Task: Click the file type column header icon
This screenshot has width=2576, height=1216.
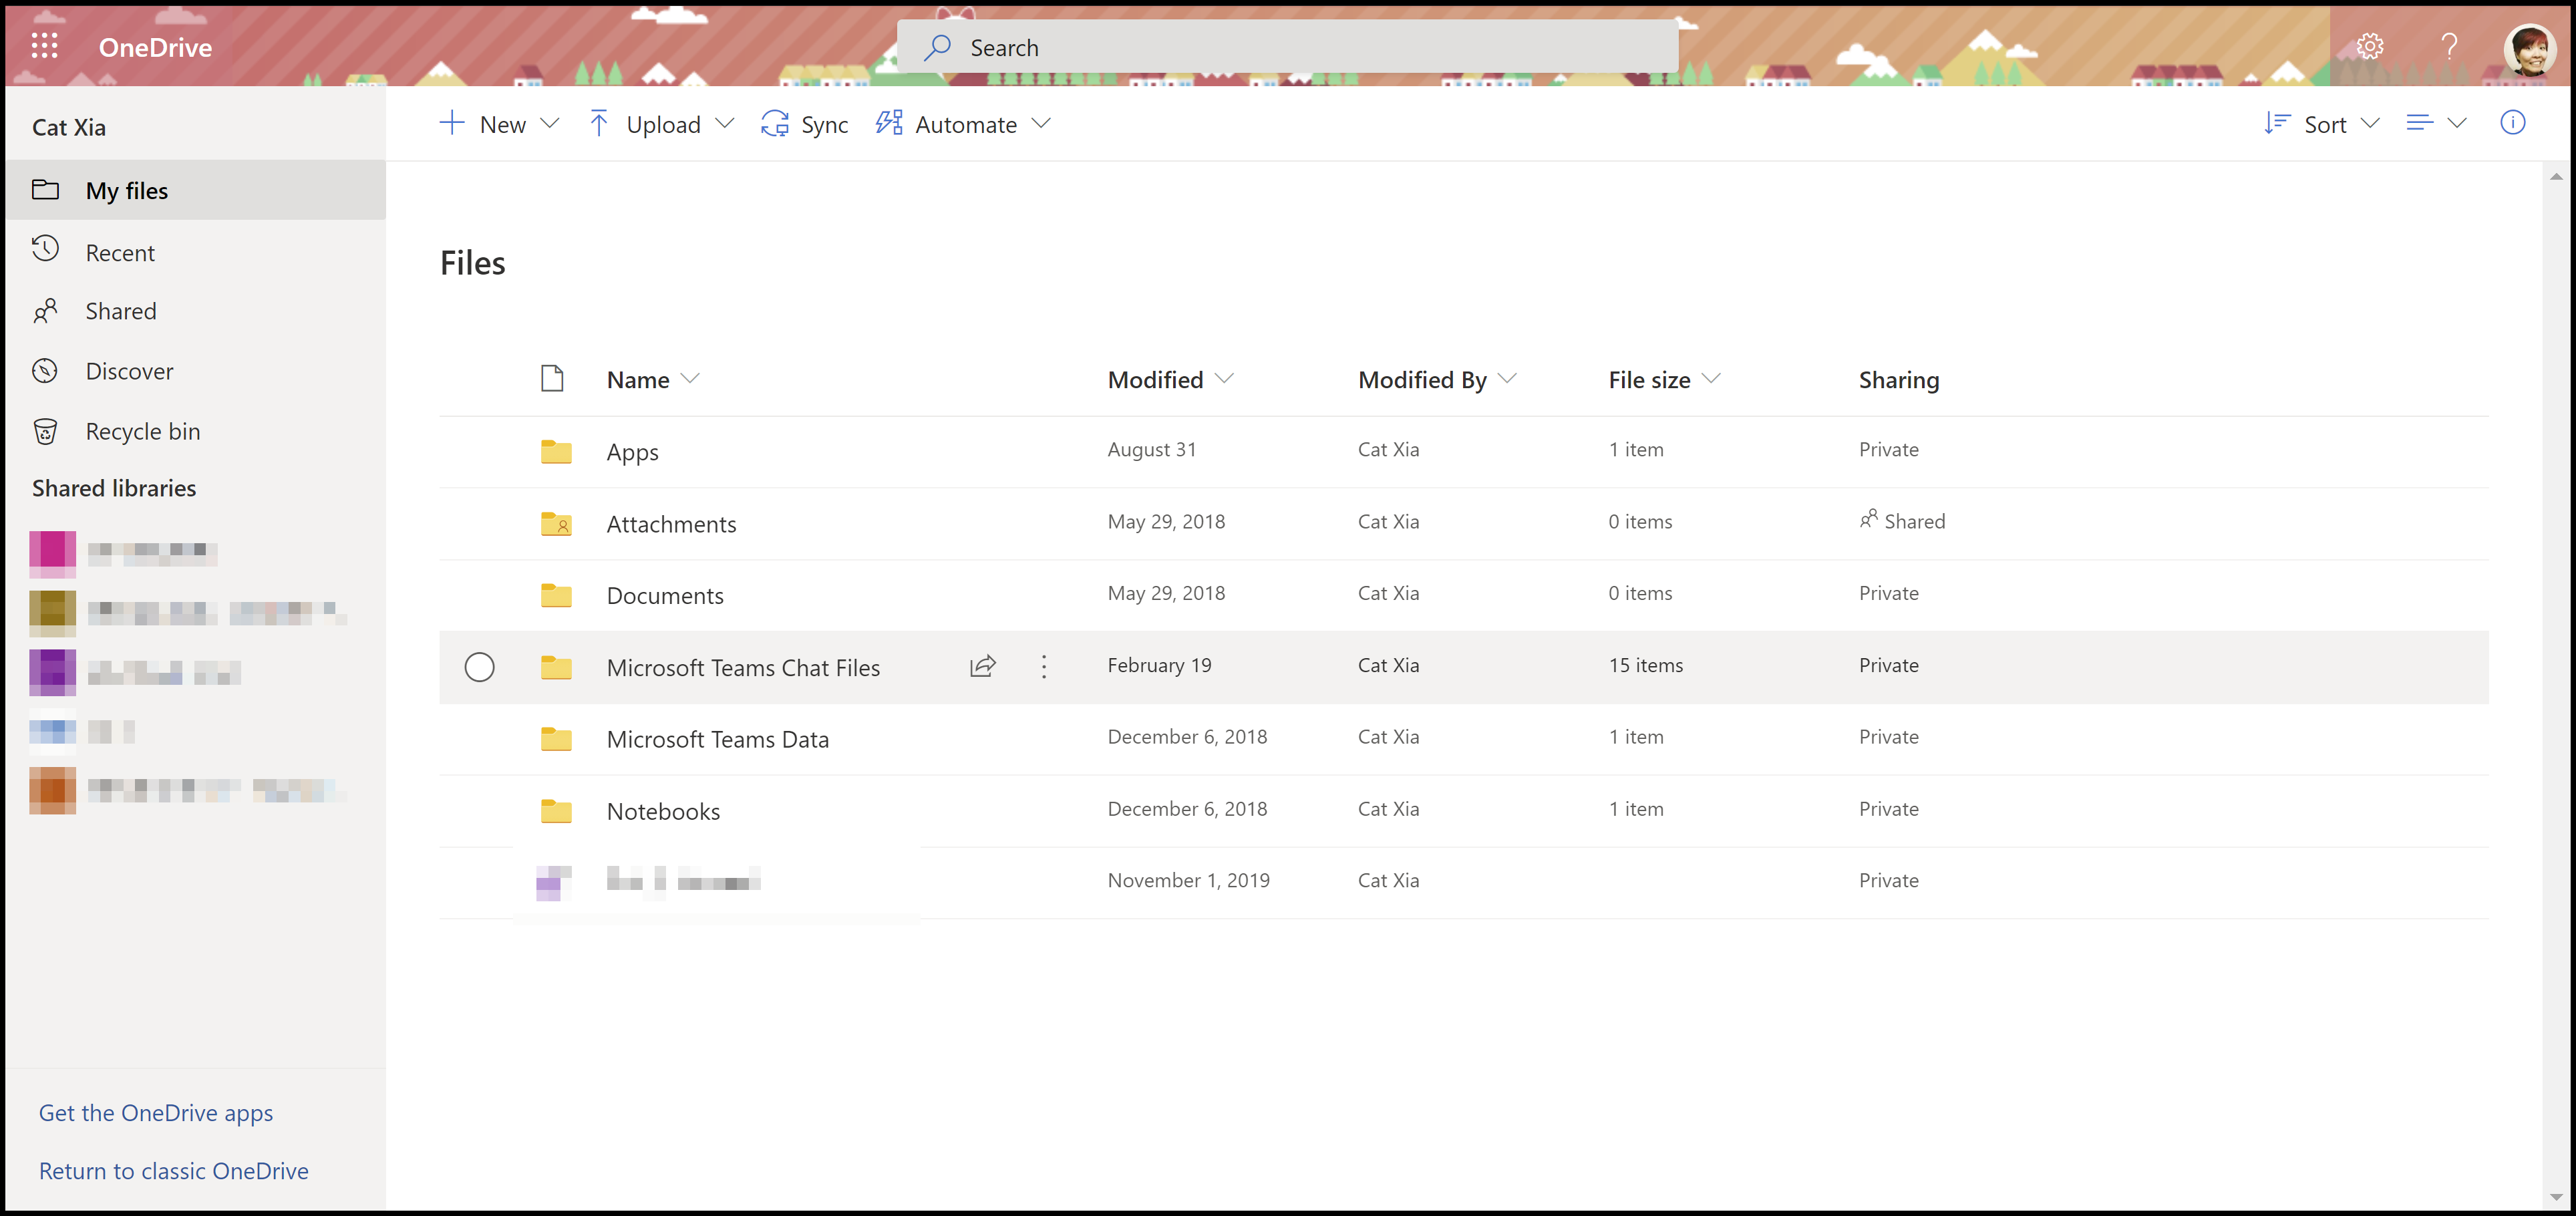Action: pos(552,378)
